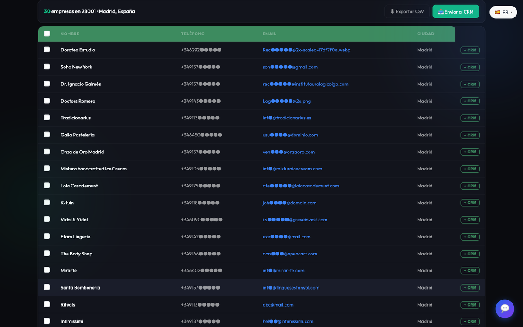Open the Etam Lingerie email link
The image size is (523, 327).
pyautogui.click(x=286, y=237)
